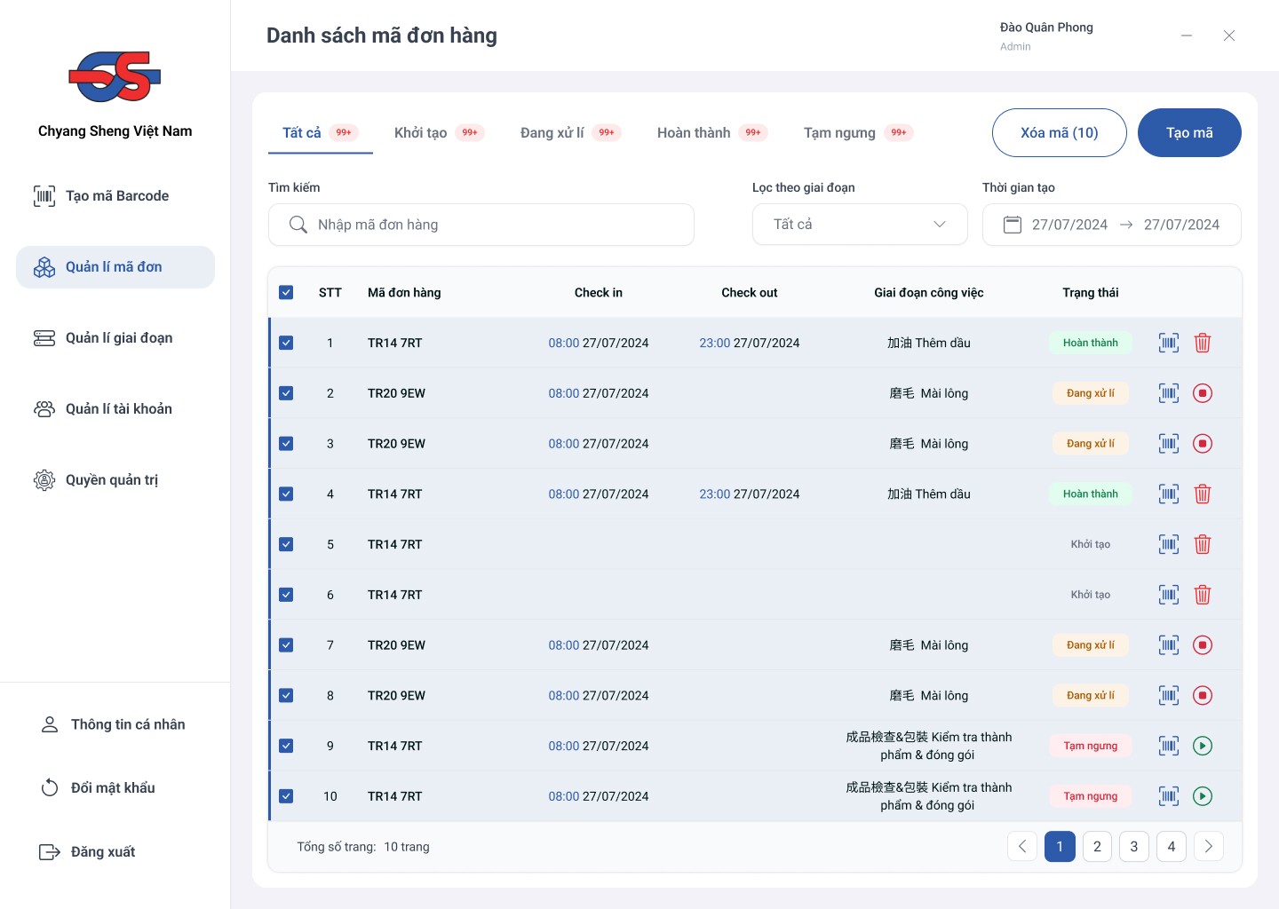Open Quản lí giai đoạn in sidebar
1279x909 pixels.
coord(115,338)
